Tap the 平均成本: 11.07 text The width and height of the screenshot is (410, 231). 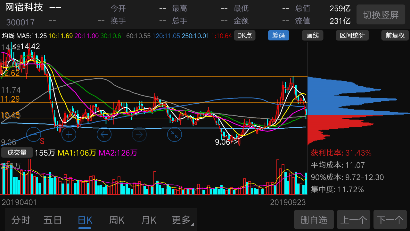(x=338, y=165)
